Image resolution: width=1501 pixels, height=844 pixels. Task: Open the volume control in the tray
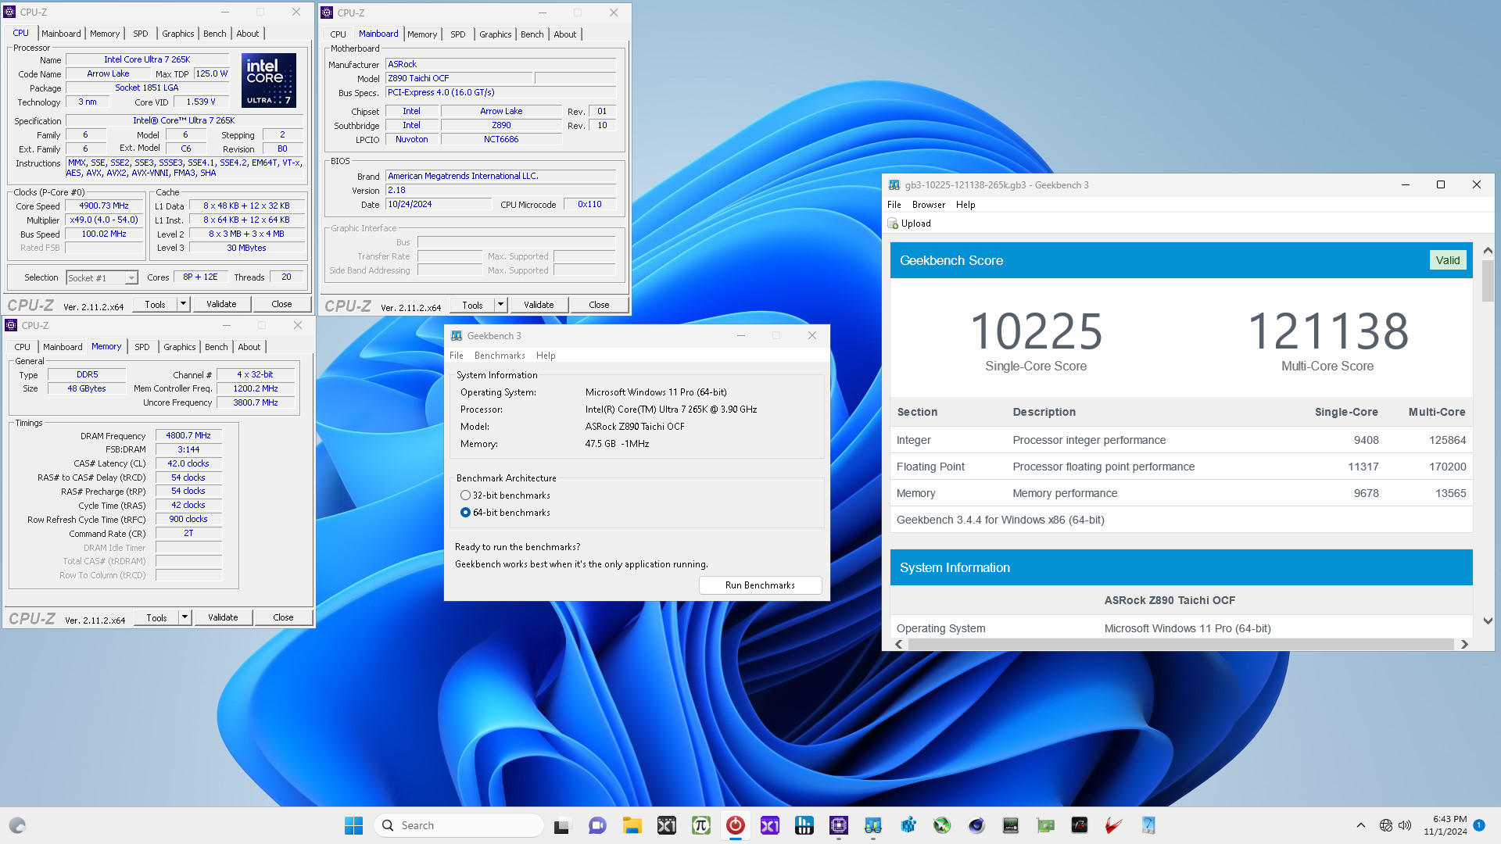point(1405,825)
